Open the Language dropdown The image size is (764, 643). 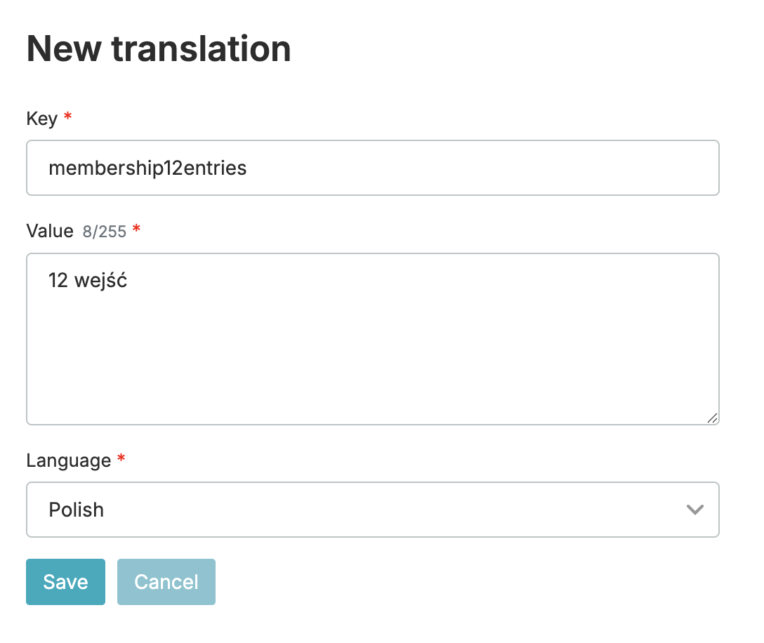coord(372,510)
